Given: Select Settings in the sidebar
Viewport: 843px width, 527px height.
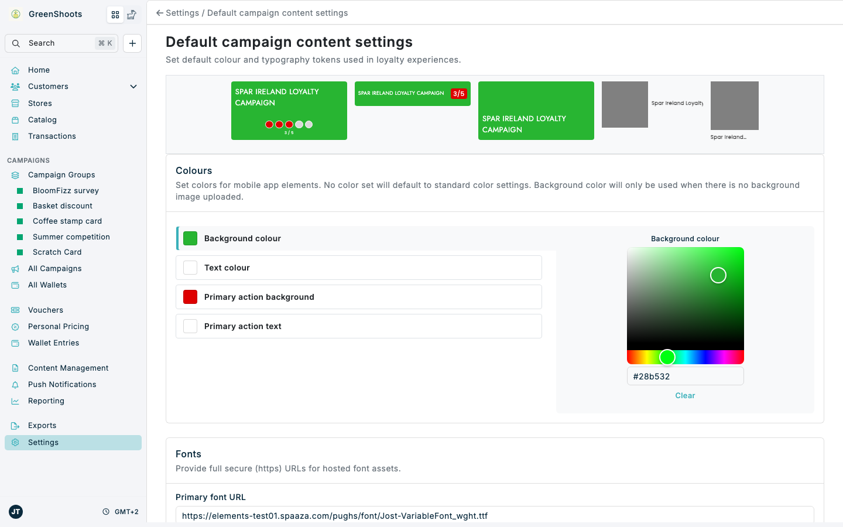Looking at the screenshot, I should pos(73,443).
